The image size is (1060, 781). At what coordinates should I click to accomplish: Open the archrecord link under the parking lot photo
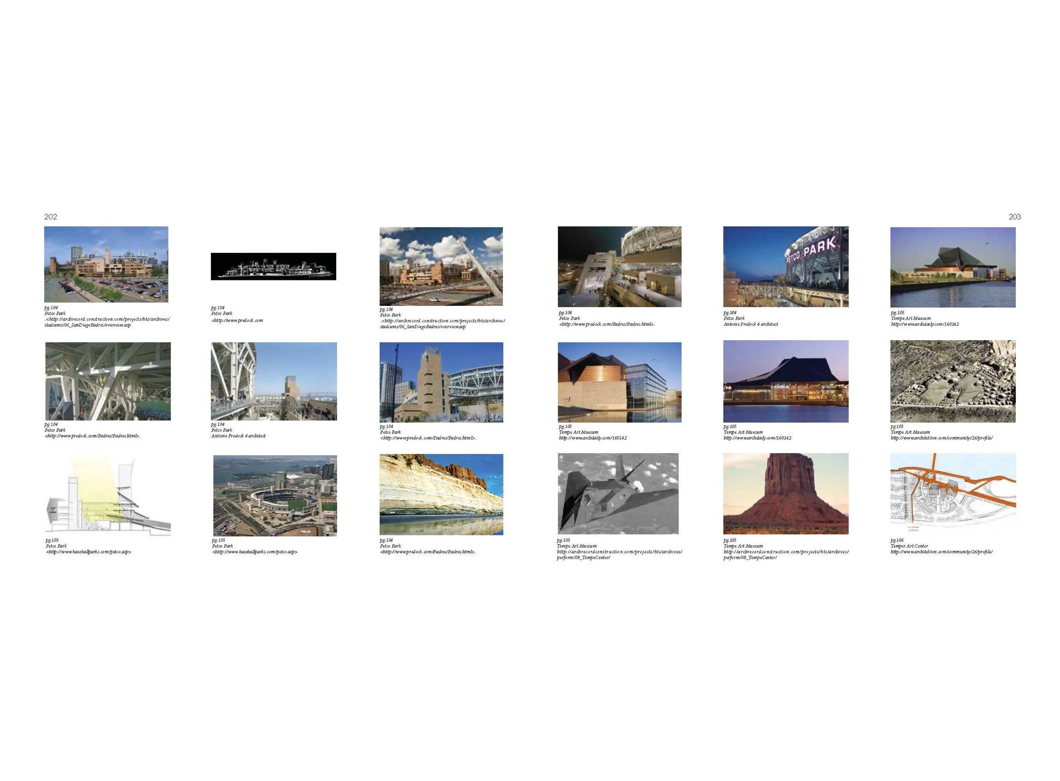pos(107,322)
